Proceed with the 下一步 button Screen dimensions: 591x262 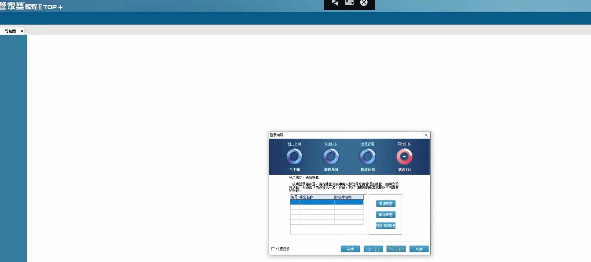[x=396, y=249]
